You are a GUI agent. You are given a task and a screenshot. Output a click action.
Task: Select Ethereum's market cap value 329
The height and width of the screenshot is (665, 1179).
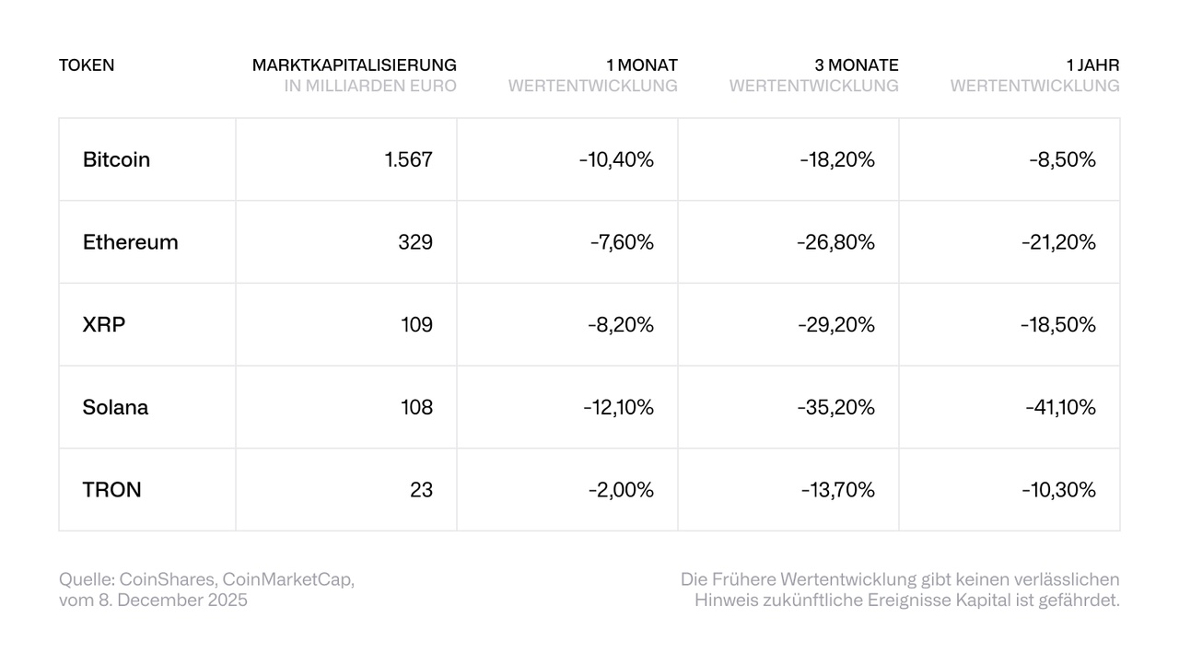pos(416,242)
